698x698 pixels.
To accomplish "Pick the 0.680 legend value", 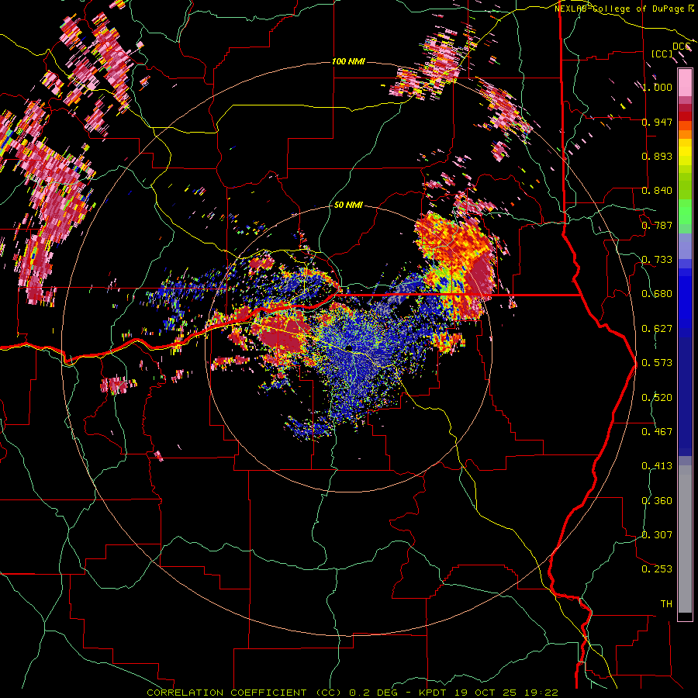I will click(x=657, y=294).
